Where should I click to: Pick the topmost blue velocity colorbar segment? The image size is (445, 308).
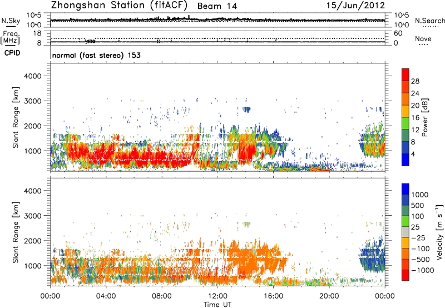406,189
